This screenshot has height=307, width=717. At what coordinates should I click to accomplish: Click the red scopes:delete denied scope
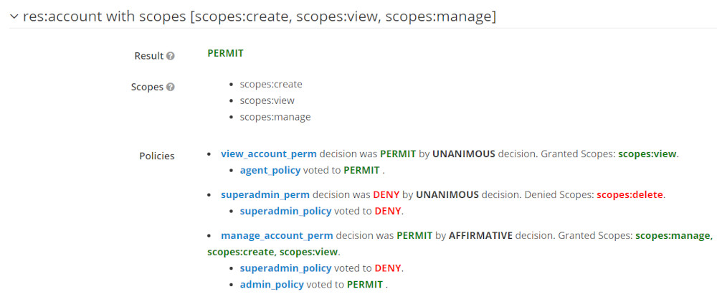pyautogui.click(x=630, y=195)
